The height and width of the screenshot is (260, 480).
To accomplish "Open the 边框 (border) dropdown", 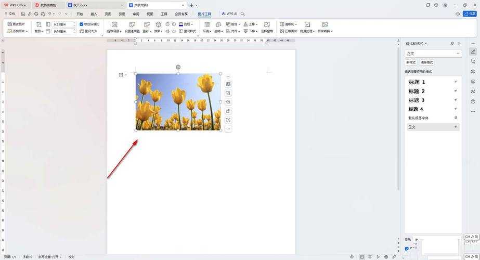I will (x=186, y=24).
